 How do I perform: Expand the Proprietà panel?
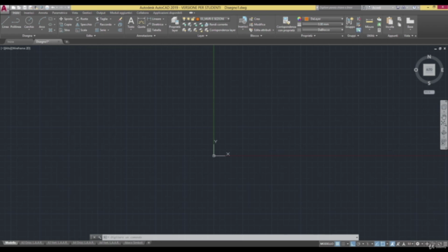[x=308, y=36]
